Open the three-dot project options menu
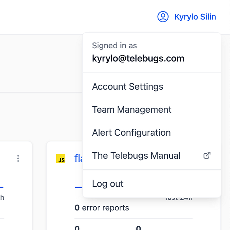Screen dimensions: 230x230 point(18,158)
